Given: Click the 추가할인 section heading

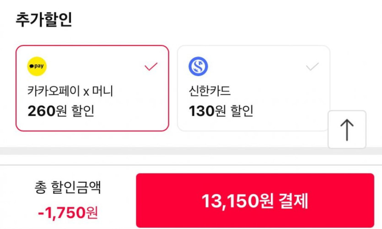Looking at the screenshot, I should coord(44,20).
